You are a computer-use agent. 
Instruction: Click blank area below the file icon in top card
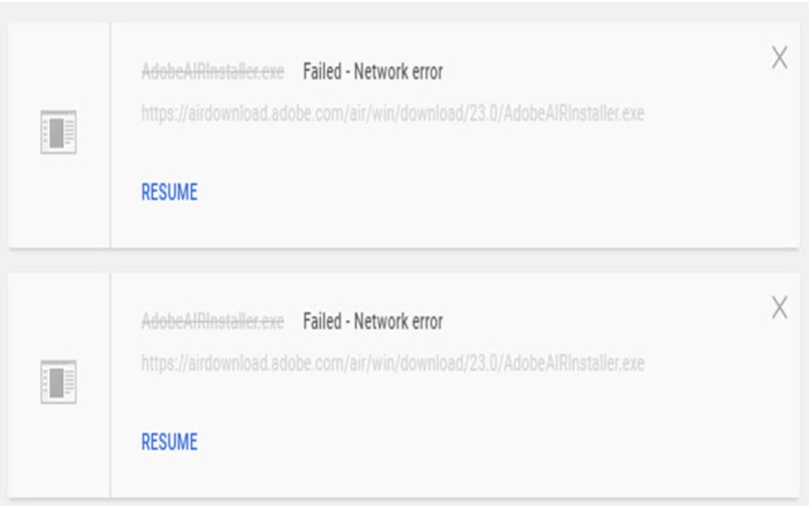[x=59, y=201]
